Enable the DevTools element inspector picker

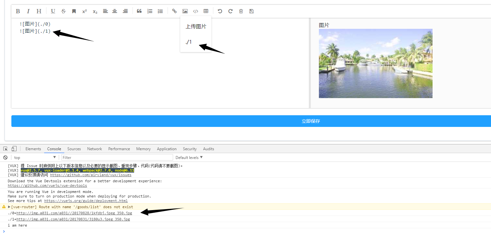click(5, 149)
